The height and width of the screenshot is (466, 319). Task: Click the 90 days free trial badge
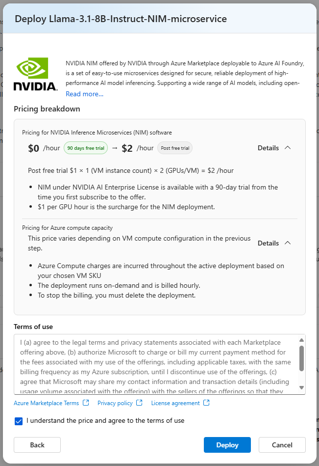pyautogui.click(x=85, y=147)
